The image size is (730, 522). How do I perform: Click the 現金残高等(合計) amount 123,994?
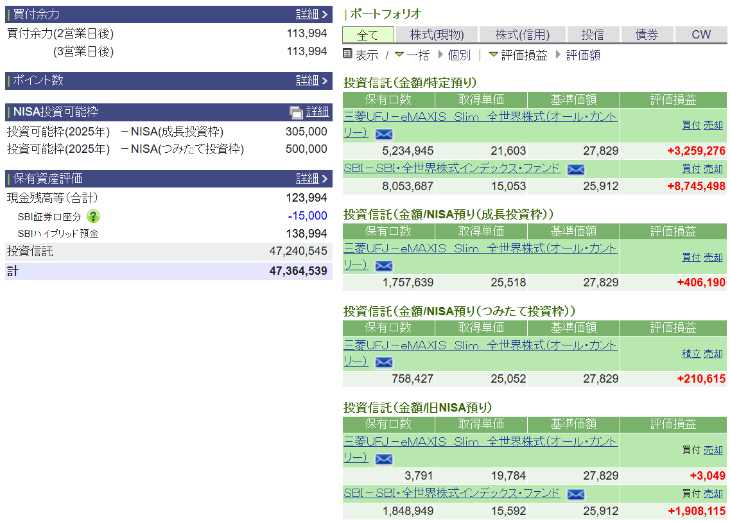(306, 198)
